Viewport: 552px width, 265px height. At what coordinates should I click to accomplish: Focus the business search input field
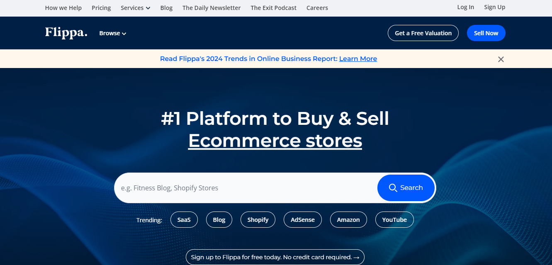246,188
